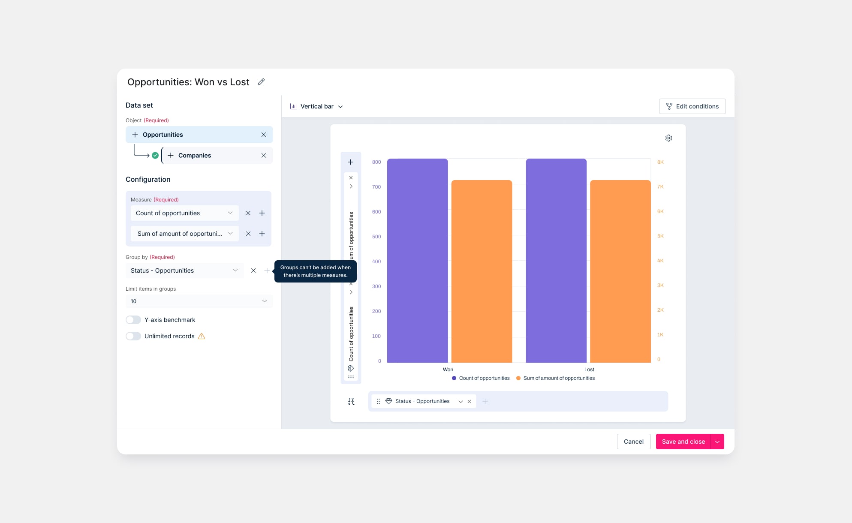Click the swap axes icon beside Status group
852x523 pixels.
[351, 401]
